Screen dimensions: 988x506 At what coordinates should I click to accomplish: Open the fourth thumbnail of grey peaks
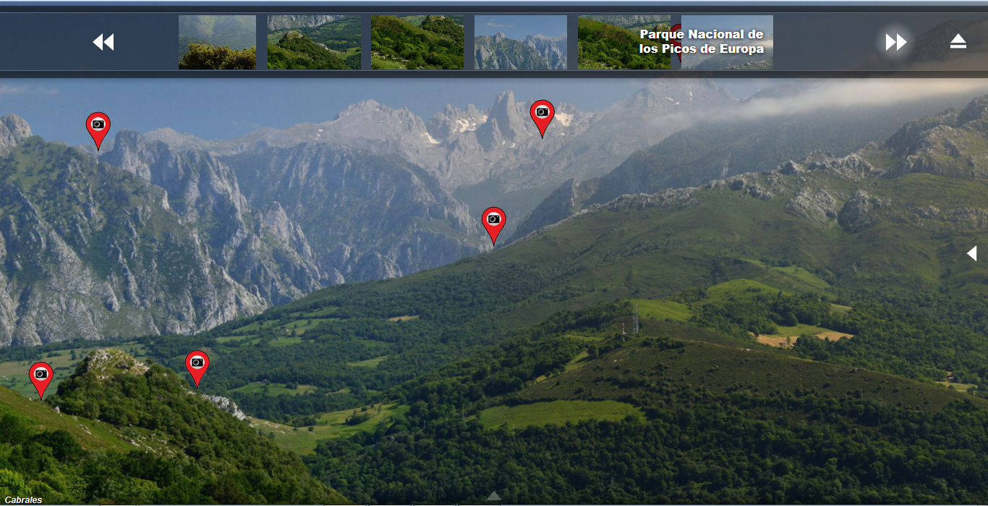coord(521,42)
